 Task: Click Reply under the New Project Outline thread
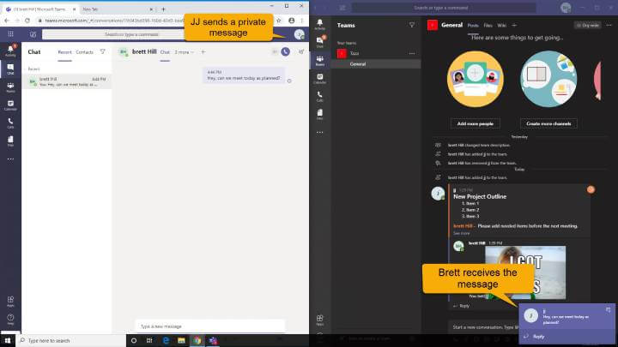pos(461,306)
